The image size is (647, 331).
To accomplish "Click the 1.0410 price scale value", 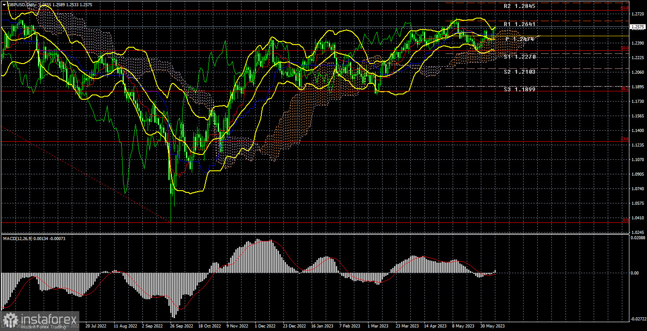I will [638, 218].
